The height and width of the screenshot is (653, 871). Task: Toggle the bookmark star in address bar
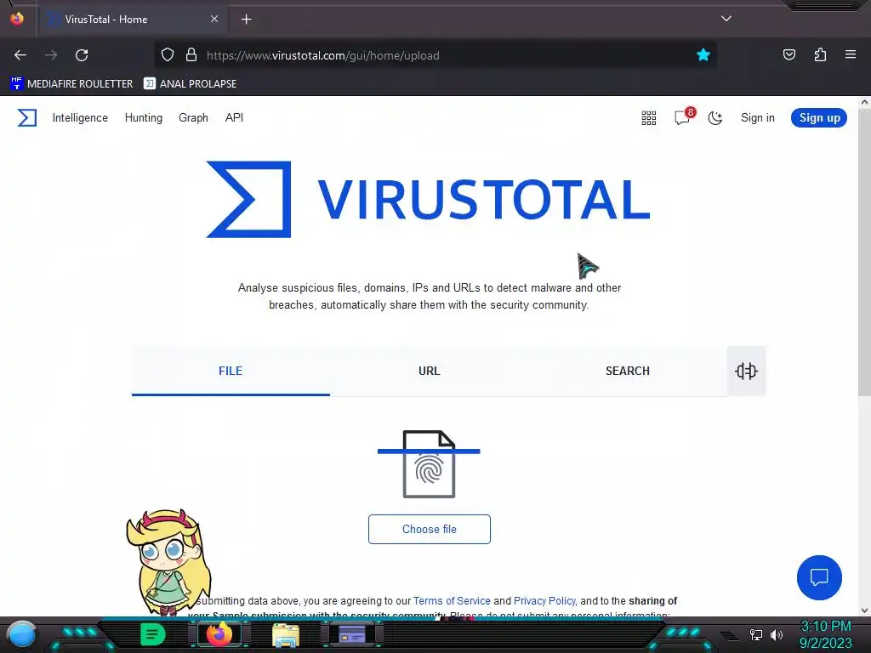(703, 55)
